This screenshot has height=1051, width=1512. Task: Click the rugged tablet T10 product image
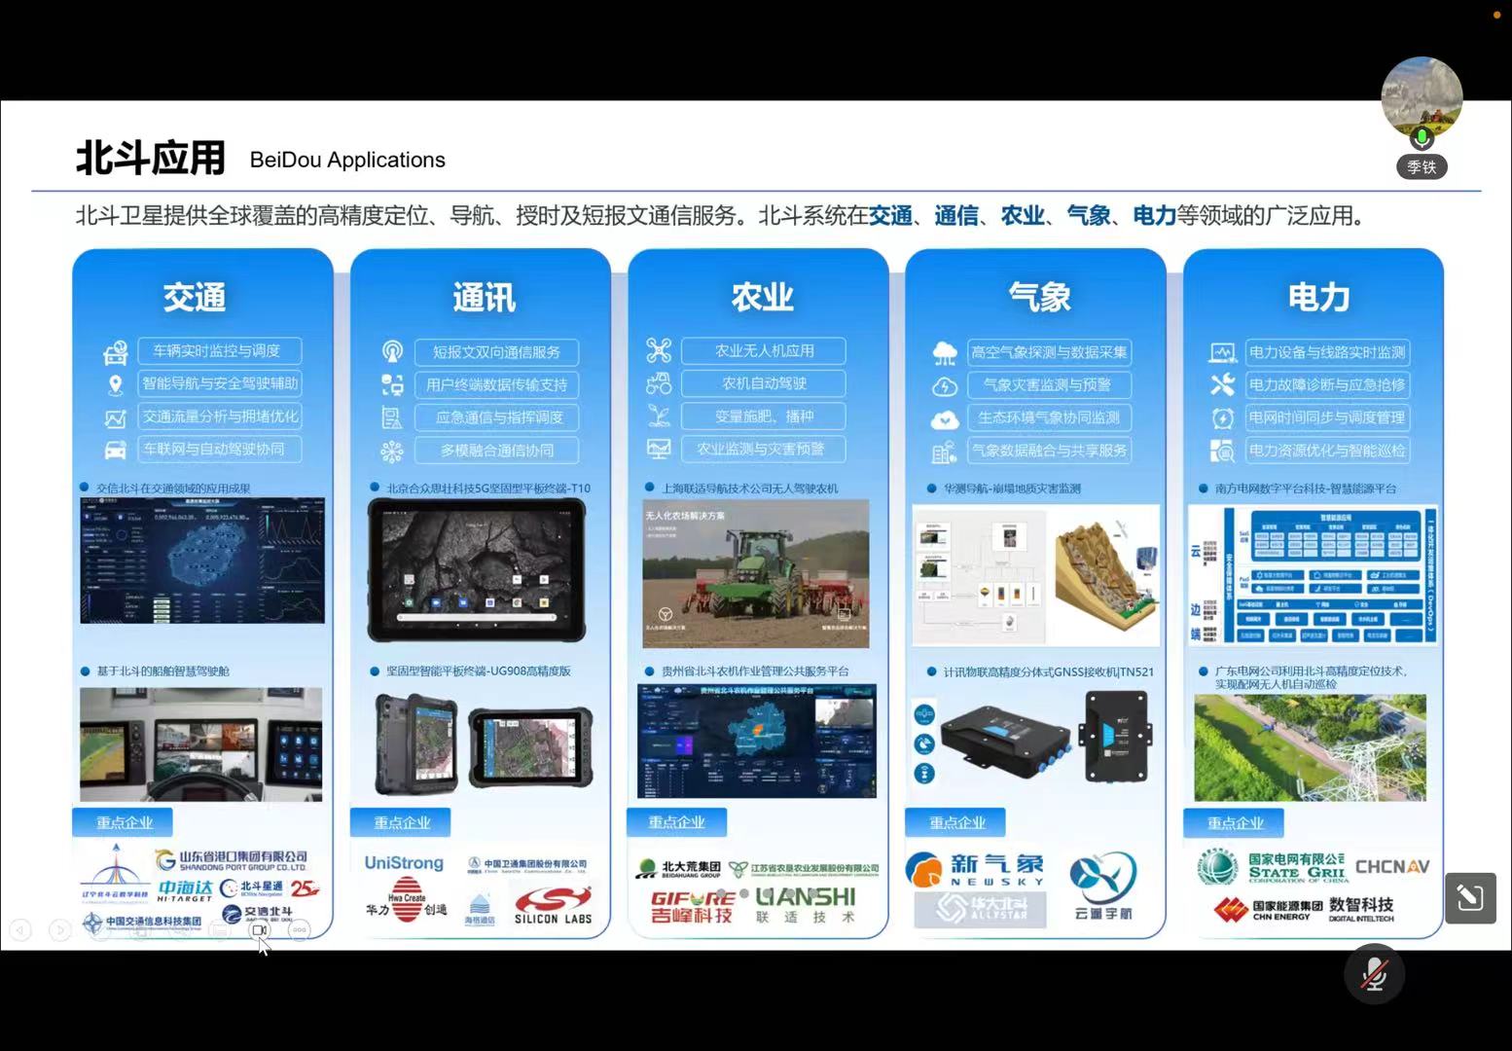click(x=477, y=569)
